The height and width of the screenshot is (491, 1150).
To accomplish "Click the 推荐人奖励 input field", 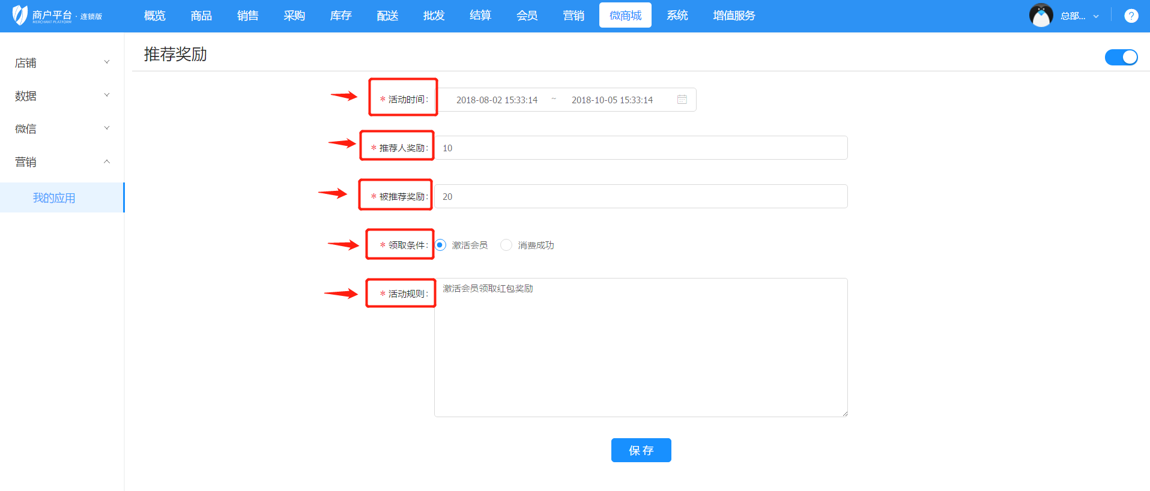I will coord(641,148).
